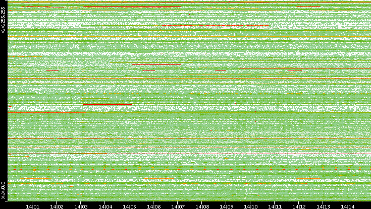Choose the 14:10 tick label

[x=250, y=206]
